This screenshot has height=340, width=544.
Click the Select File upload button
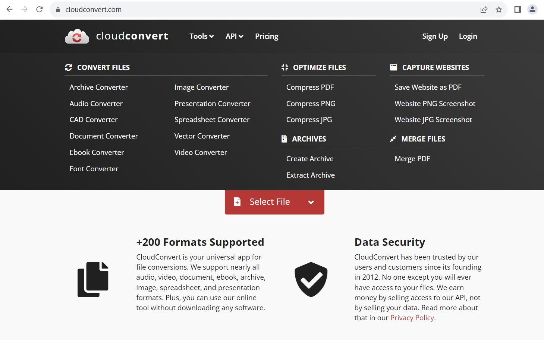270,201
